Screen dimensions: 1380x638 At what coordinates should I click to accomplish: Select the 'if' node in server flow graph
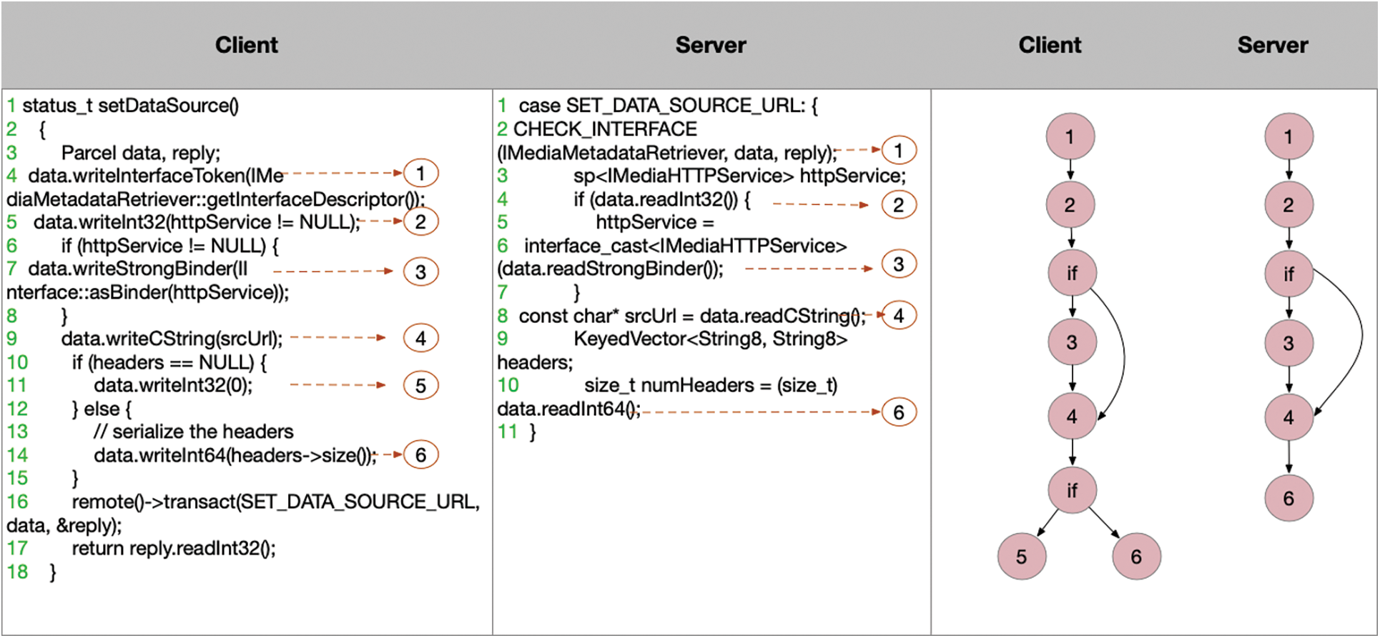pos(1288,274)
